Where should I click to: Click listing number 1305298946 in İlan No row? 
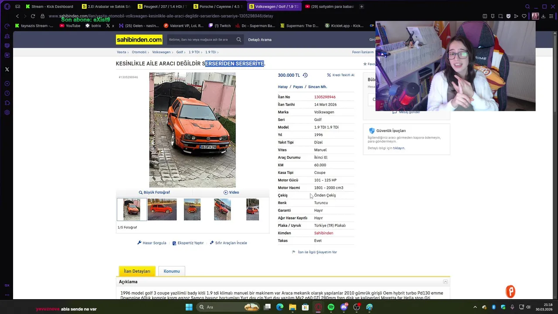(x=325, y=97)
